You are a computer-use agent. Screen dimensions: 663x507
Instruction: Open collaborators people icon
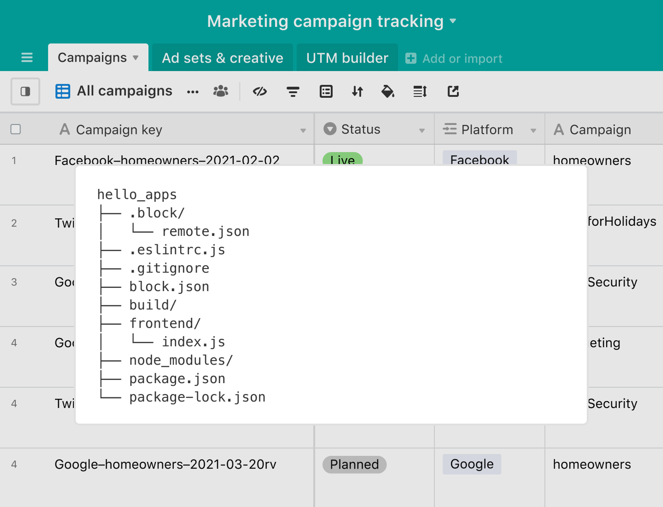[221, 91]
